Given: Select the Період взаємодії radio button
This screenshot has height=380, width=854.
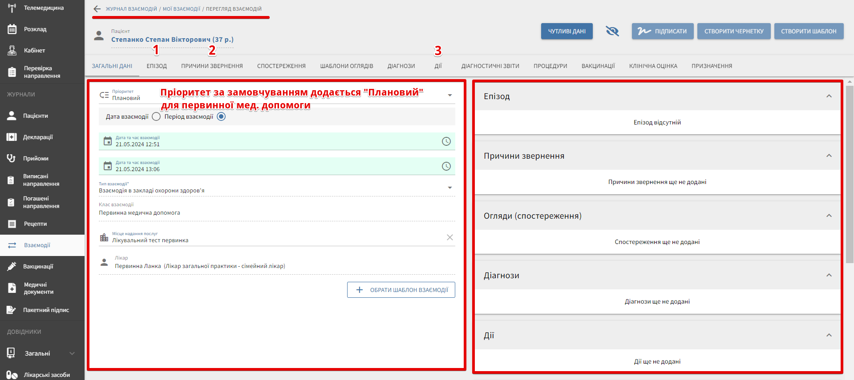Looking at the screenshot, I should tap(221, 116).
